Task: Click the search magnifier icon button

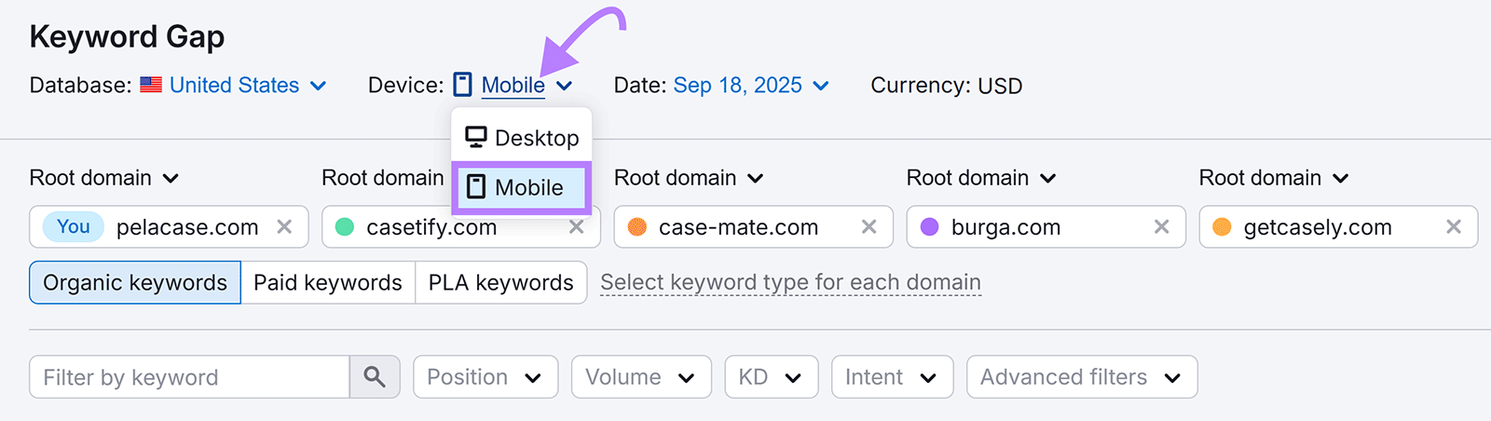Action: [375, 377]
